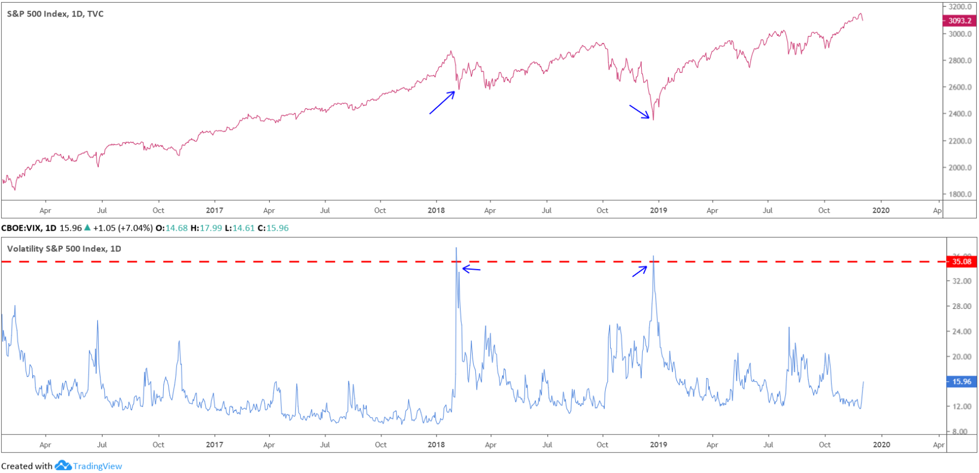Click the H:17.99 high value
The image size is (979, 473).
click(206, 228)
